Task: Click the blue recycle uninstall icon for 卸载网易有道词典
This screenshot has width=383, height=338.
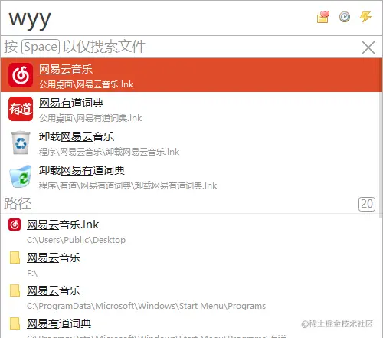Action: coord(21,176)
